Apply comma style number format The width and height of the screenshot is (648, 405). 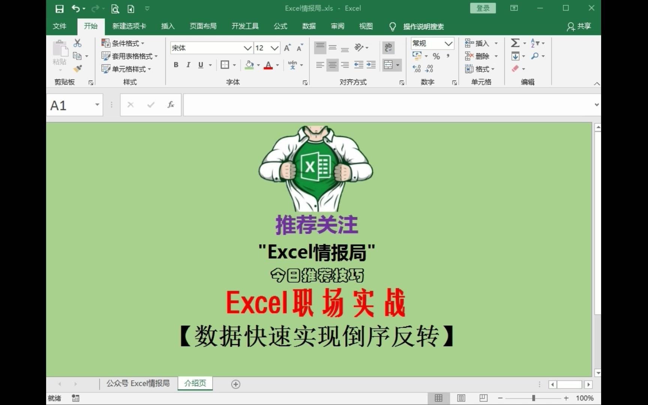[448, 56]
